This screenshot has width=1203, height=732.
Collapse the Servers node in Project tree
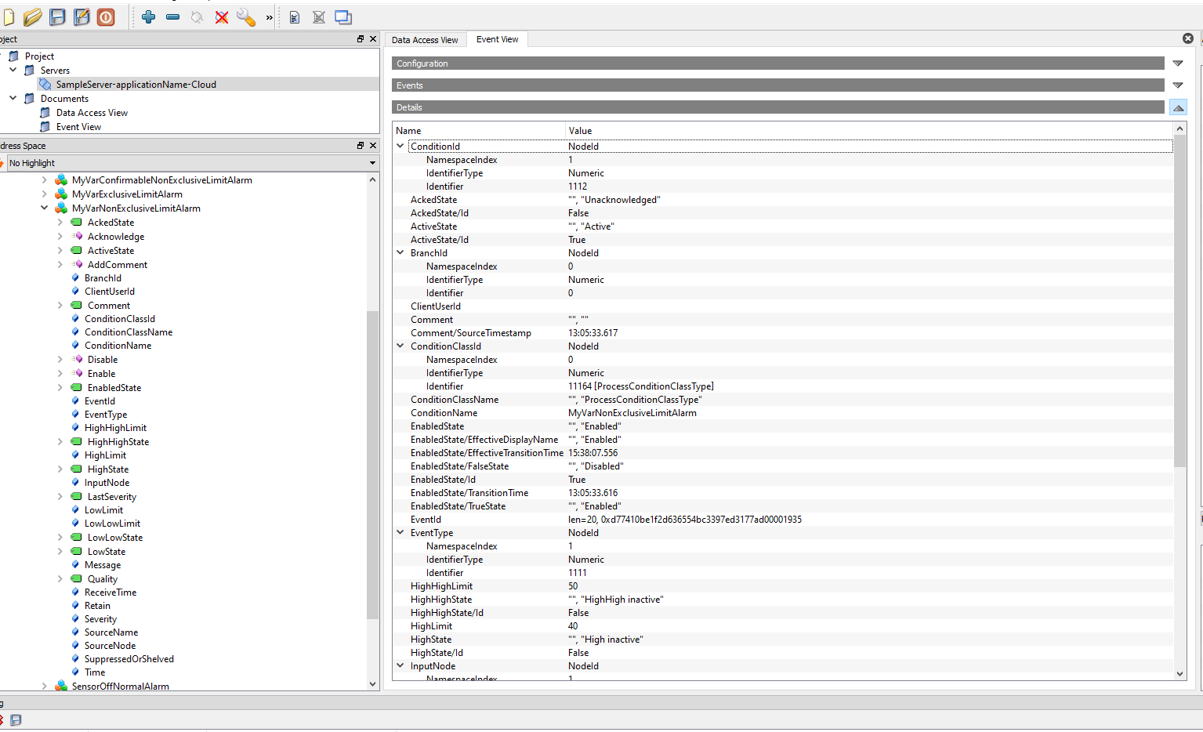click(13, 70)
